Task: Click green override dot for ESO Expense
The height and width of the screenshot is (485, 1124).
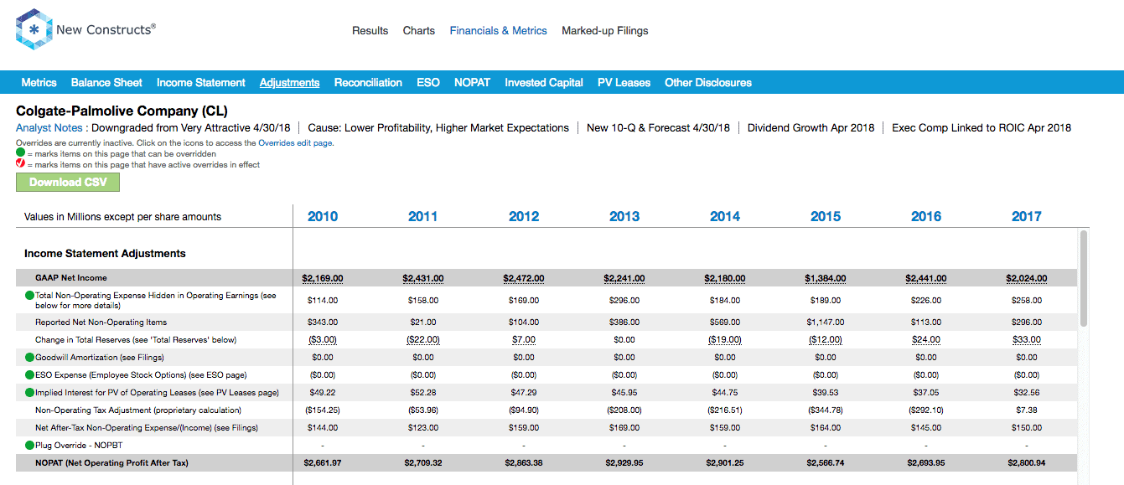Action: pos(29,374)
